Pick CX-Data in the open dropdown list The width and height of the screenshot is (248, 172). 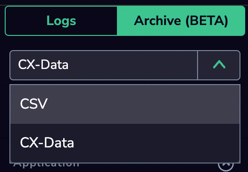coord(125,143)
